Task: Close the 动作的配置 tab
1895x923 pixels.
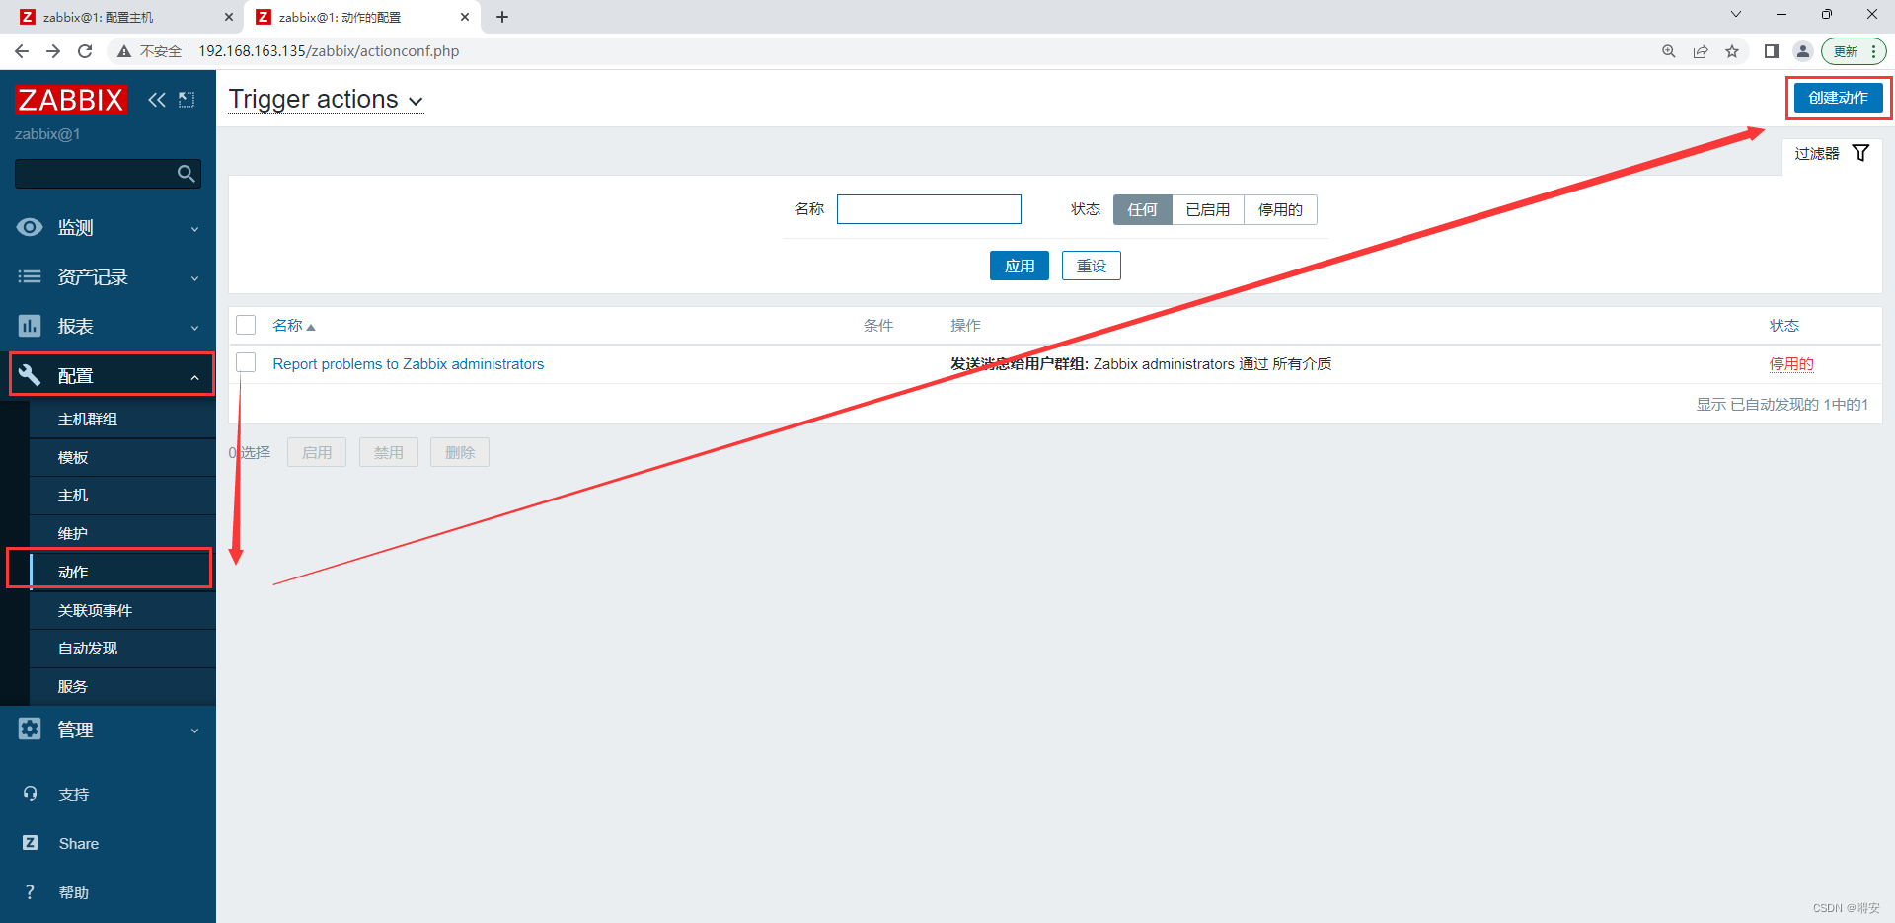Action: click(x=465, y=17)
